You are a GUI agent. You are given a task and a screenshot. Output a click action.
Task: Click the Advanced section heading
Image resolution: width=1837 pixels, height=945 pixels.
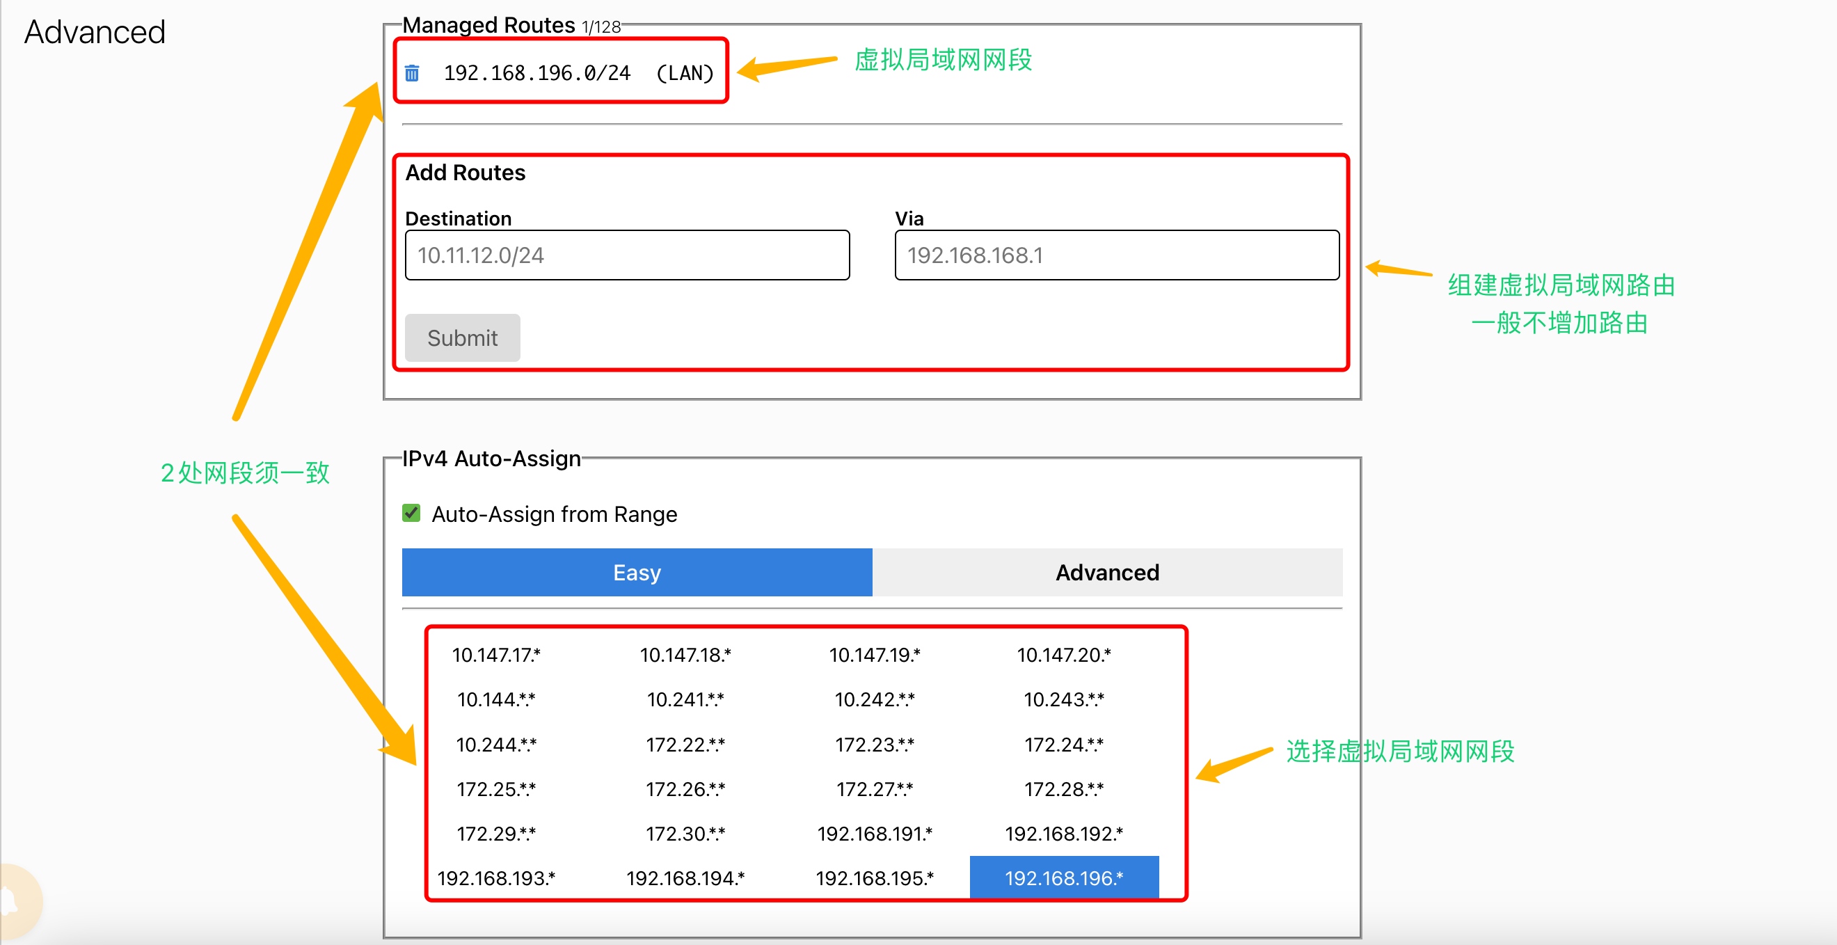pyautogui.click(x=95, y=32)
